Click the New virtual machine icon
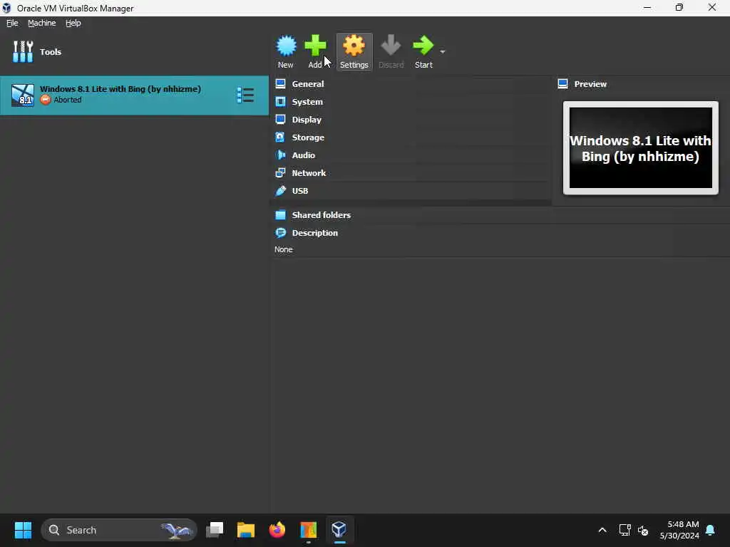 [x=286, y=46]
